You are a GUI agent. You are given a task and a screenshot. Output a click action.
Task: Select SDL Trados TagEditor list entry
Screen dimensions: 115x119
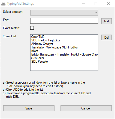point(46,40)
